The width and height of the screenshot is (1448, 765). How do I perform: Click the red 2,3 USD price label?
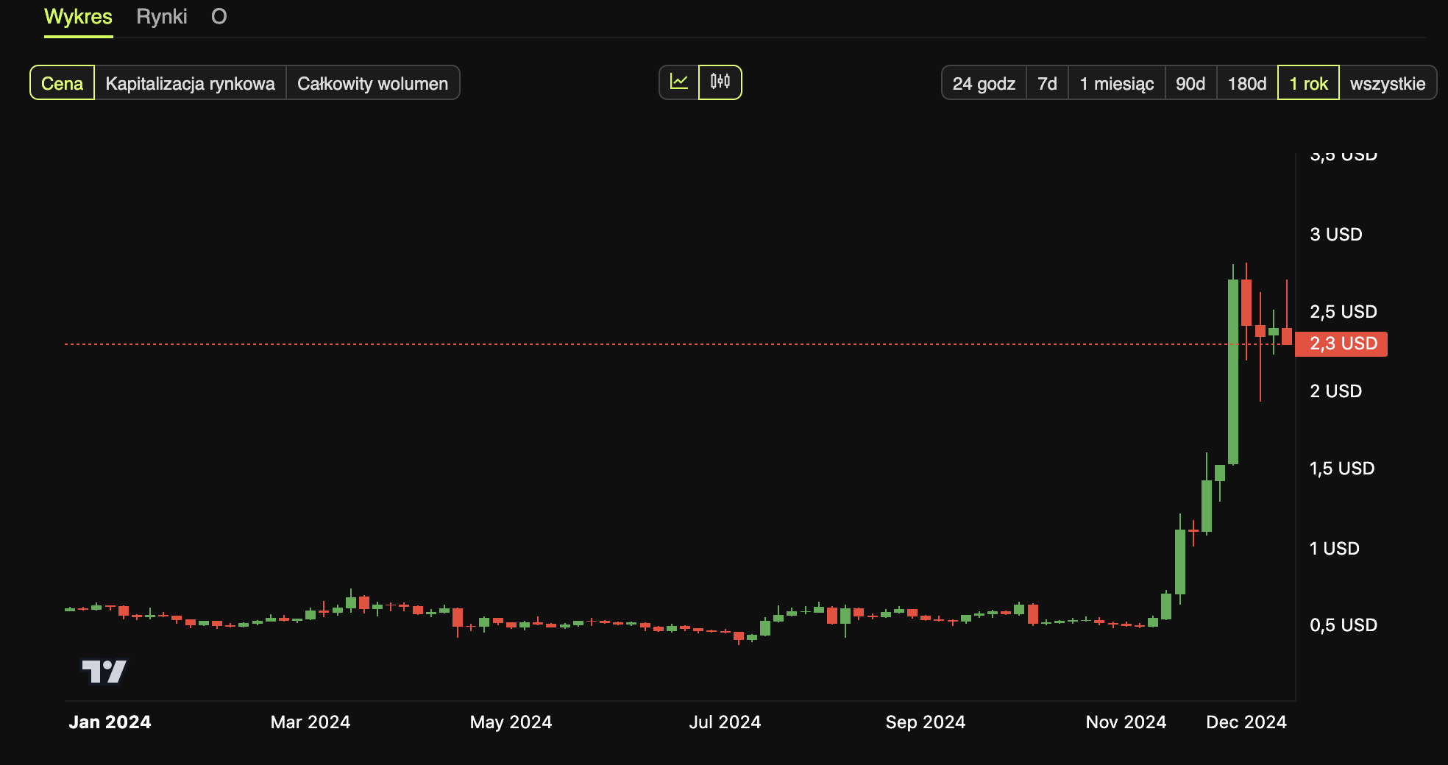coord(1341,344)
